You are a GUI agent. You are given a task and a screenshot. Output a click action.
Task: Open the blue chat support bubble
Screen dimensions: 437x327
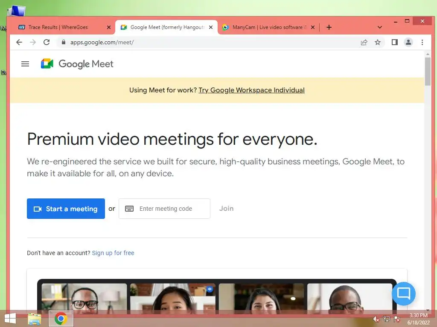(404, 294)
